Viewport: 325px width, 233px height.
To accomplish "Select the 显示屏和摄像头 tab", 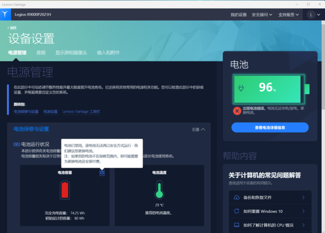I will 71,53.
